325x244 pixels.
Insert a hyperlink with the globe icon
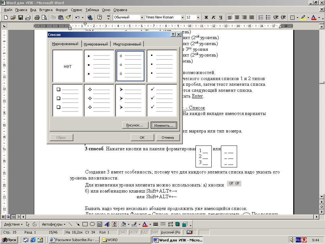coord(90,17)
